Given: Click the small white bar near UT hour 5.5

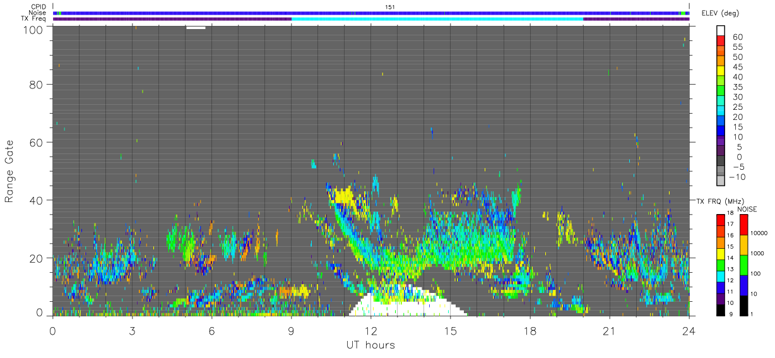Looking at the screenshot, I should tap(196, 27).
